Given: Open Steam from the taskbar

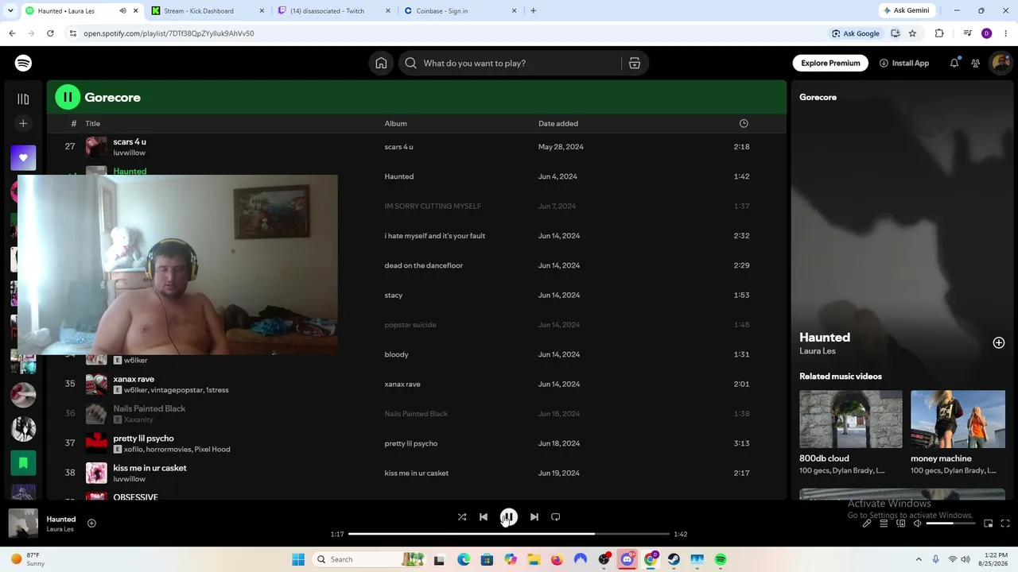Looking at the screenshot, I should (674, 559).
